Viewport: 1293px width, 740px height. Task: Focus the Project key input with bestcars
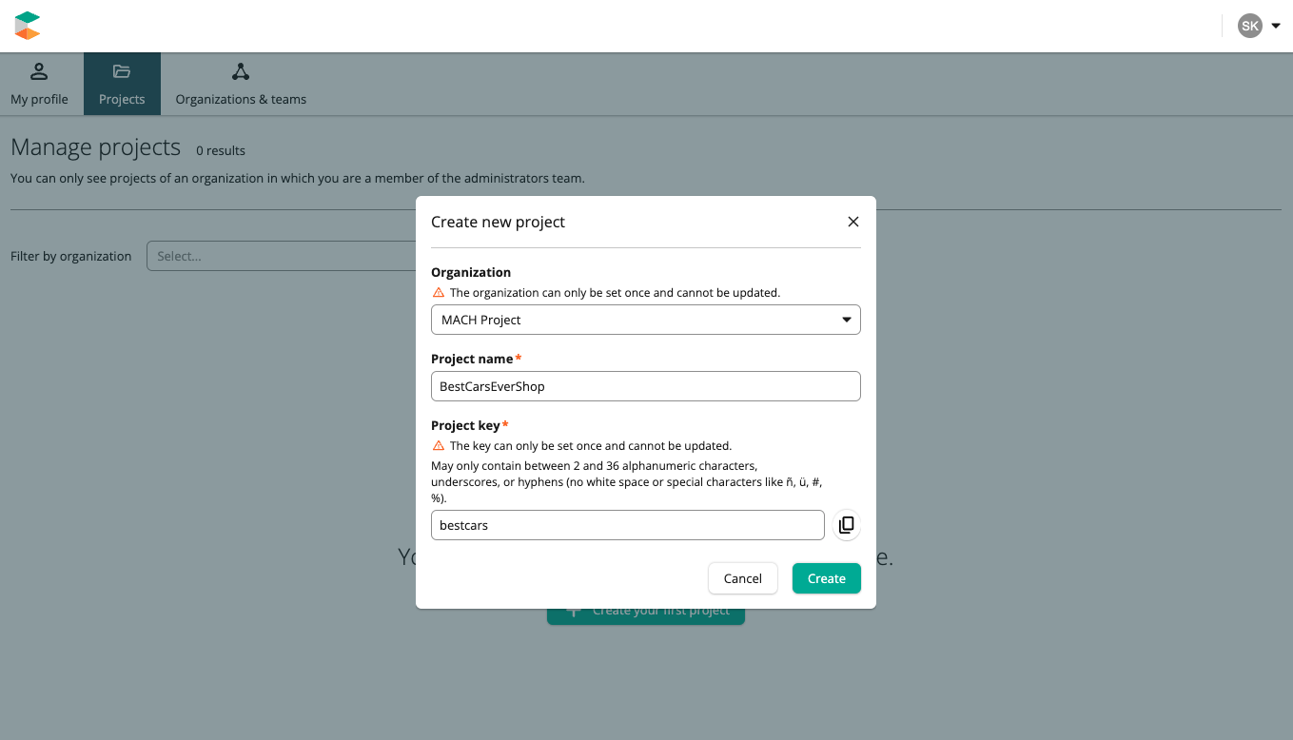627,525
